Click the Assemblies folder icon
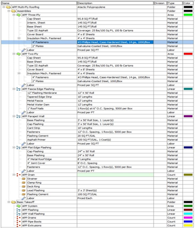 pyautogui.click(x=13, y=11)
